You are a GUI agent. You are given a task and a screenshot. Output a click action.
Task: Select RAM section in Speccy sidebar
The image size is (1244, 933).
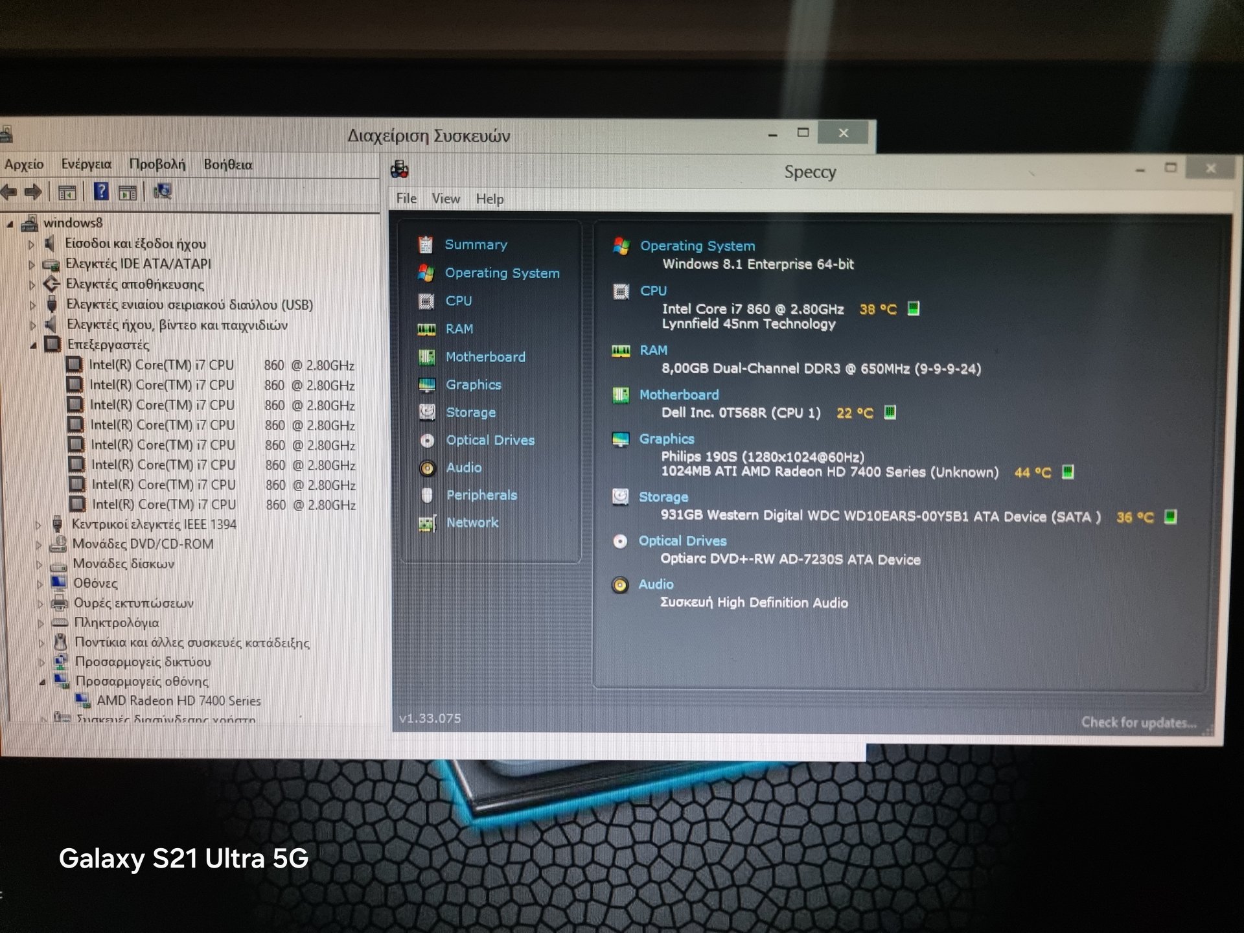[x=459, y=328]
